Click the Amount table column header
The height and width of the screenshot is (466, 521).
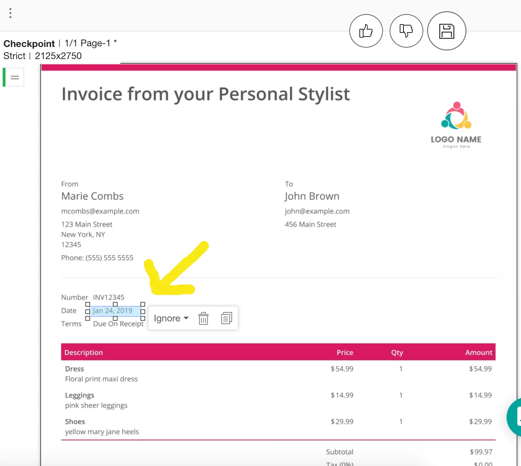pos(478,352)
